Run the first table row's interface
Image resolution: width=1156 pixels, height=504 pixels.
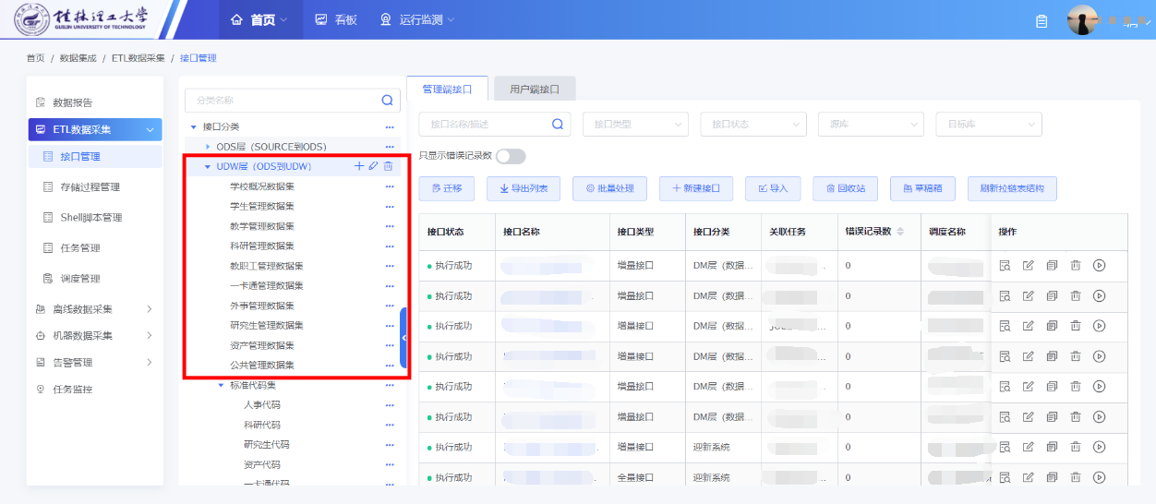coord(1099,266)
